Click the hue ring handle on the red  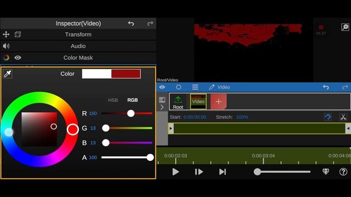click(73, 129)
